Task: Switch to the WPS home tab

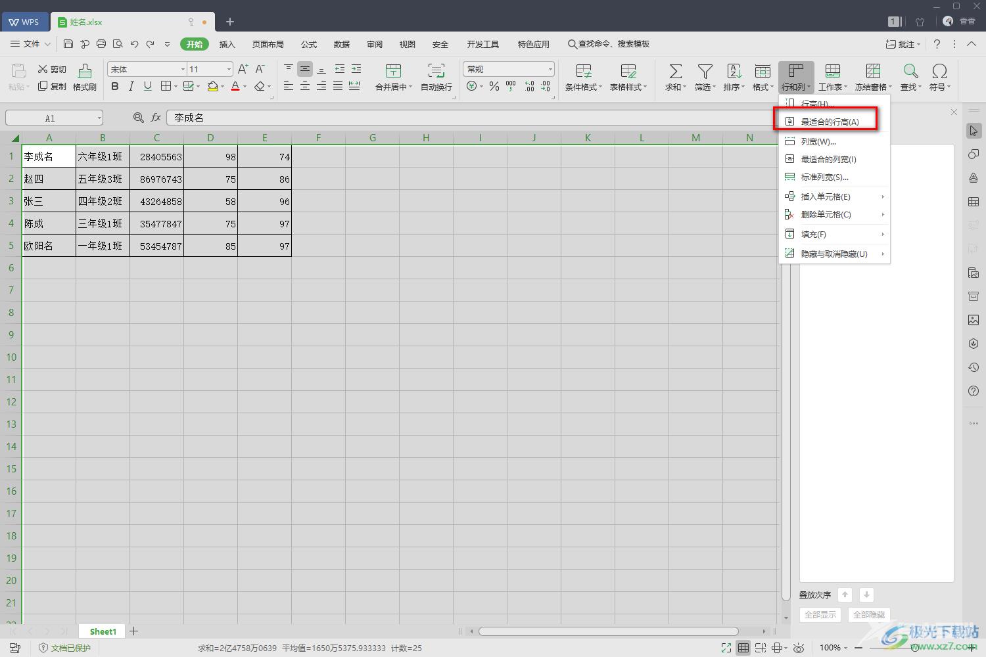Action: tap(24, 22)
